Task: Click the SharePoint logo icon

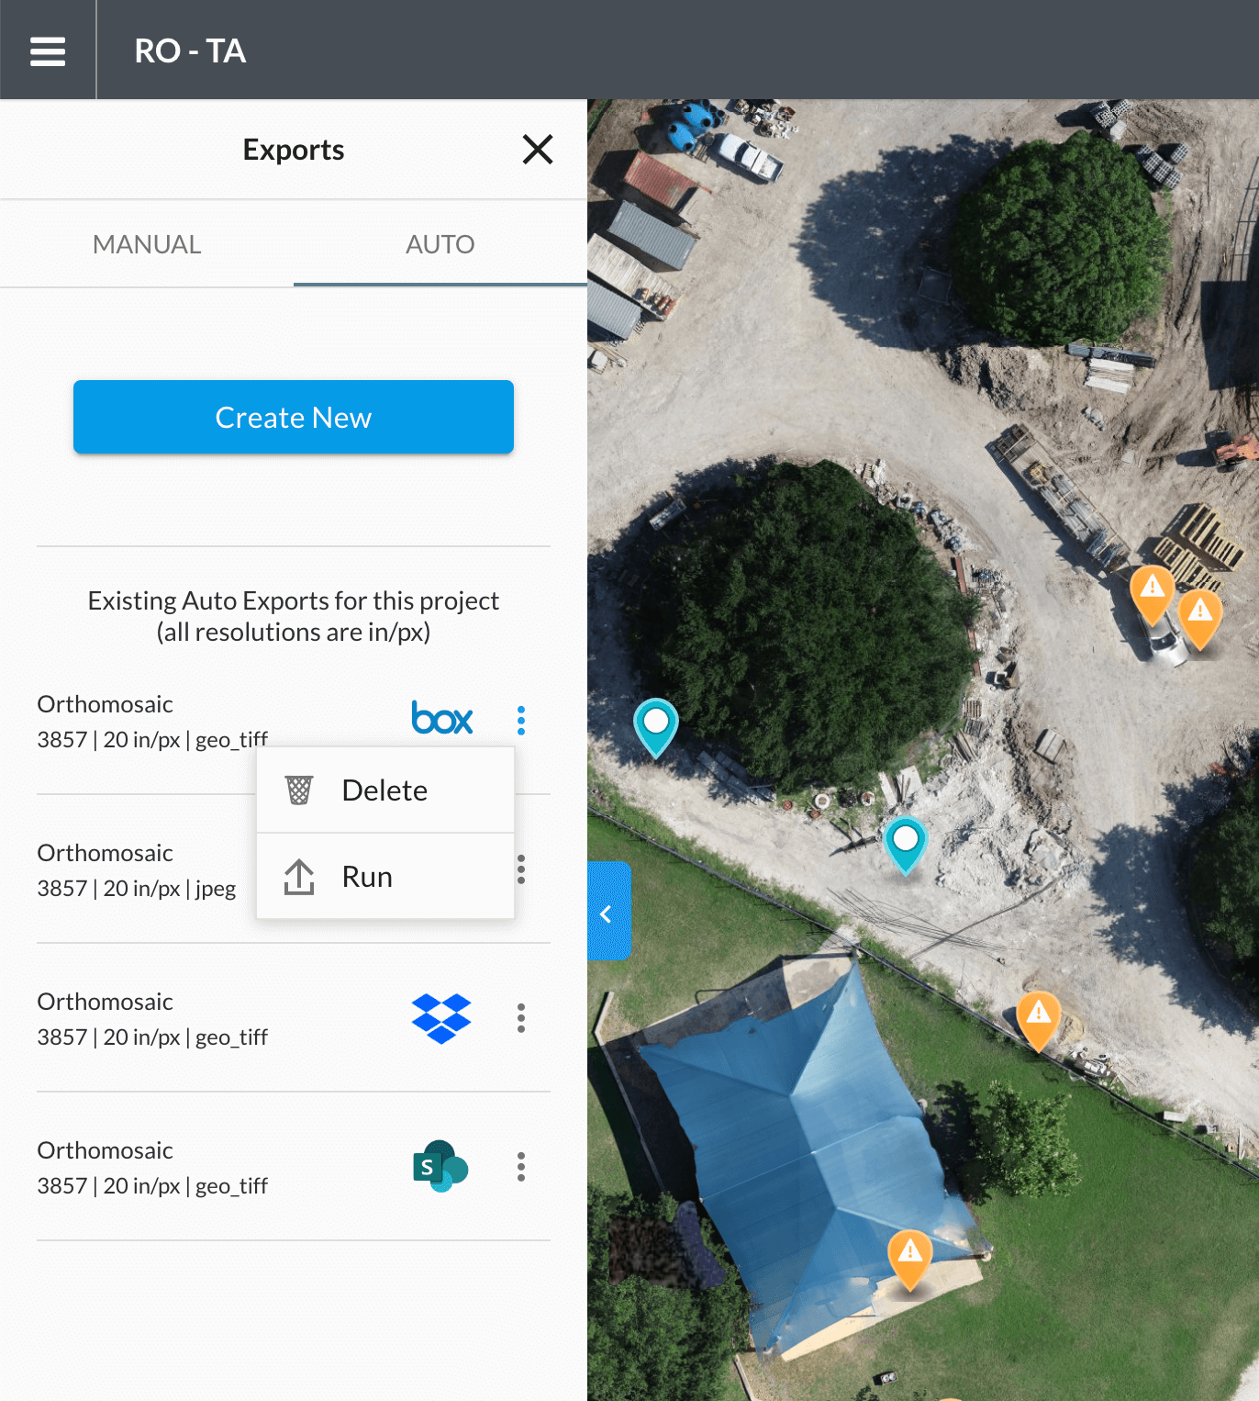Action: tap(440, 1167)
